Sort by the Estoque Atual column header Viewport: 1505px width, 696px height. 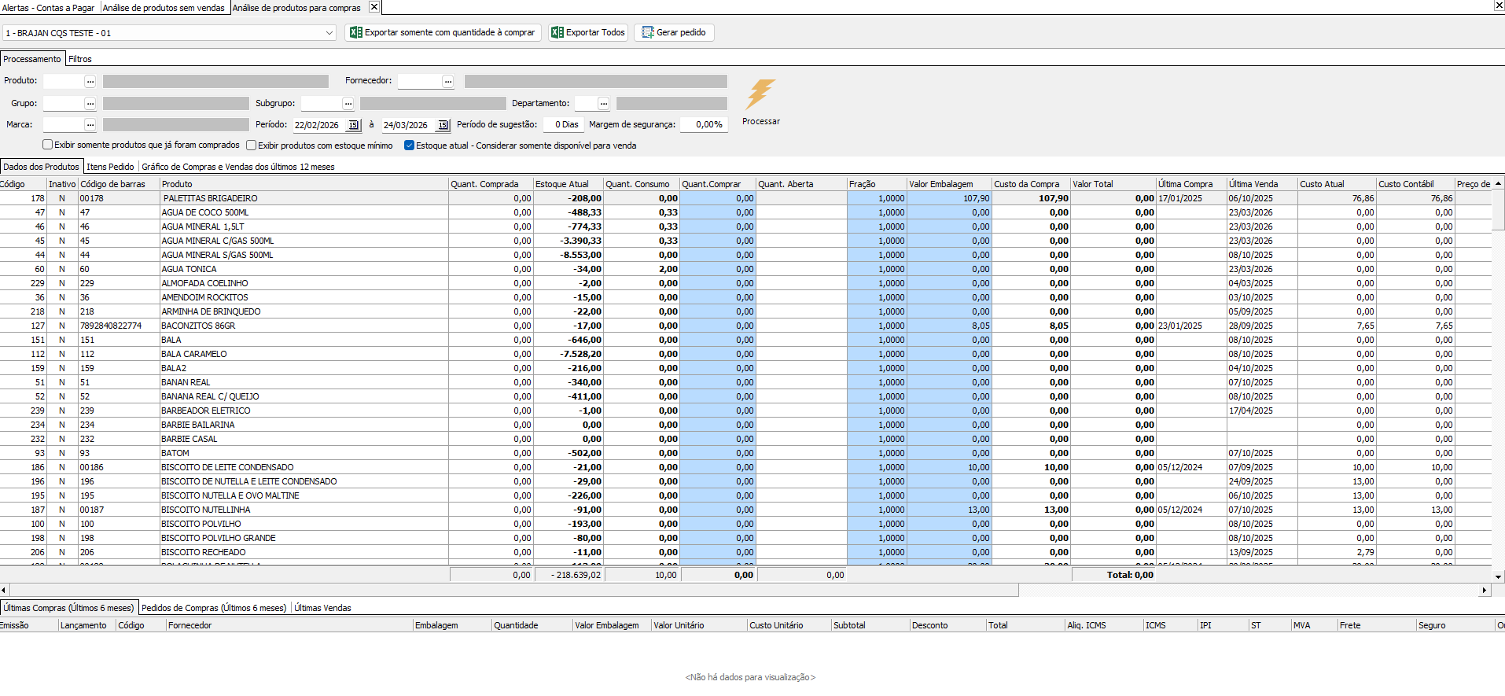561,184
